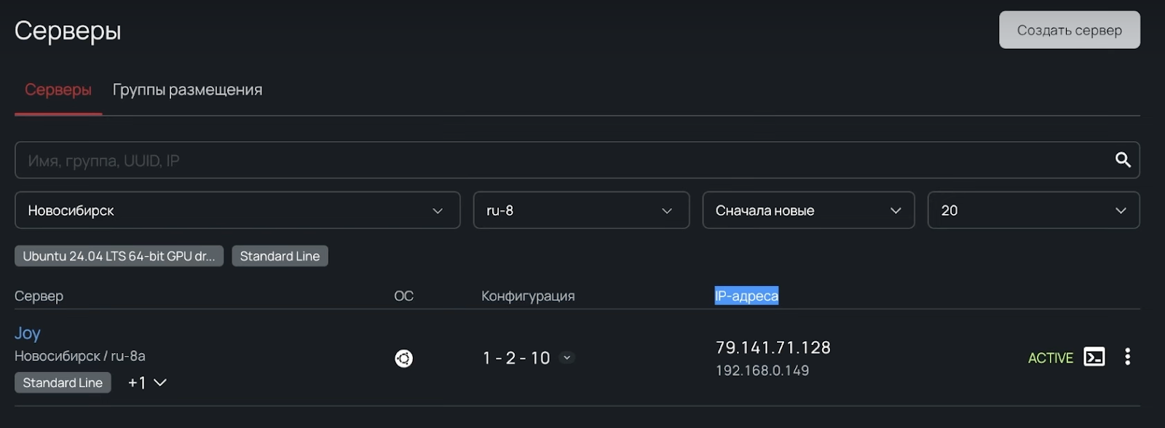Expand the +1 additional tags chevron

pyautogui.click(x=160, y=383)
